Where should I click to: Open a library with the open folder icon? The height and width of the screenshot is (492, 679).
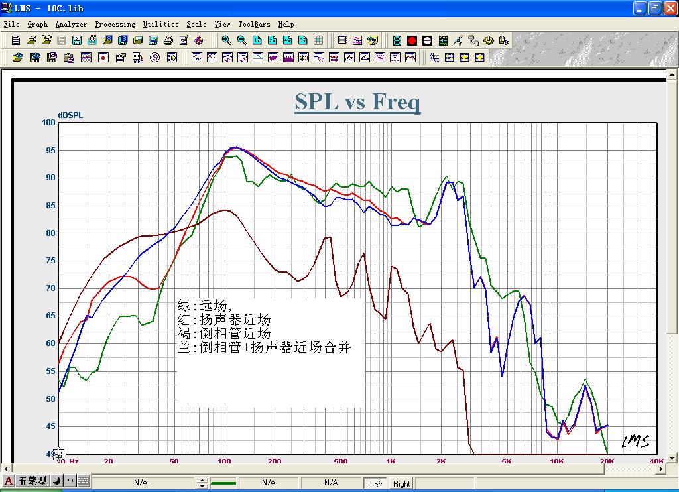coord(31,40)
